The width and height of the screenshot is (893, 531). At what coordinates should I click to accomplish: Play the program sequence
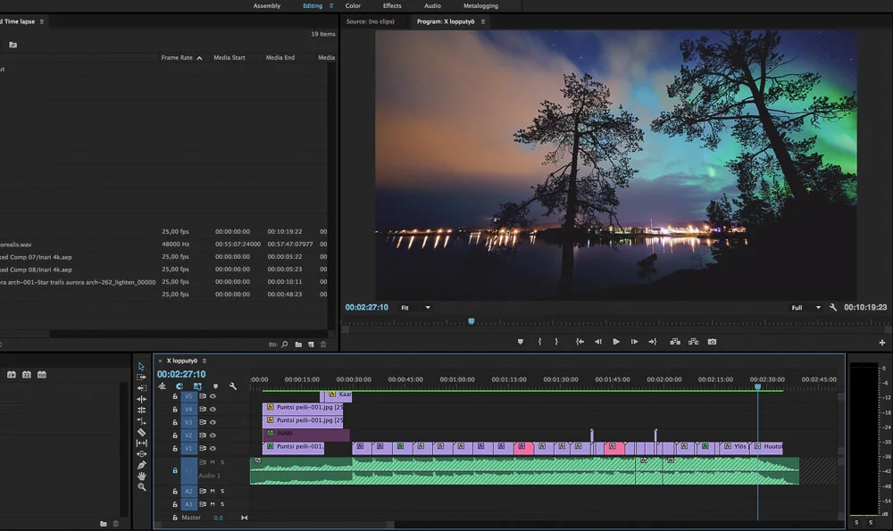[x=615, y=342]
